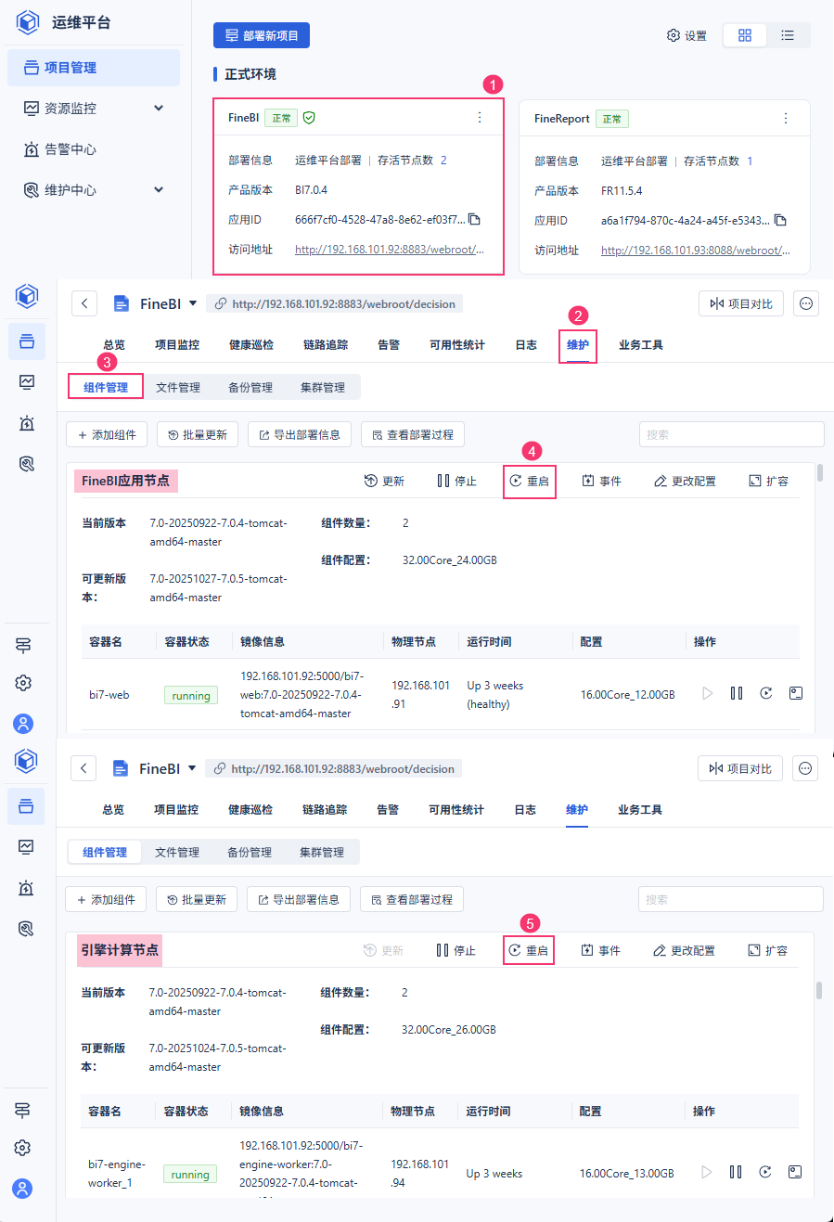Open the terminal for the bi7-web container
The width and height of the screenshot is (834, 1222).
point(796,693)
